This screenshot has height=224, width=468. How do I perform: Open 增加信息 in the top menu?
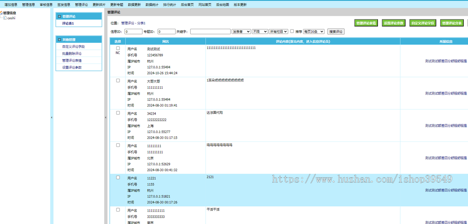[x=11, y=5]
